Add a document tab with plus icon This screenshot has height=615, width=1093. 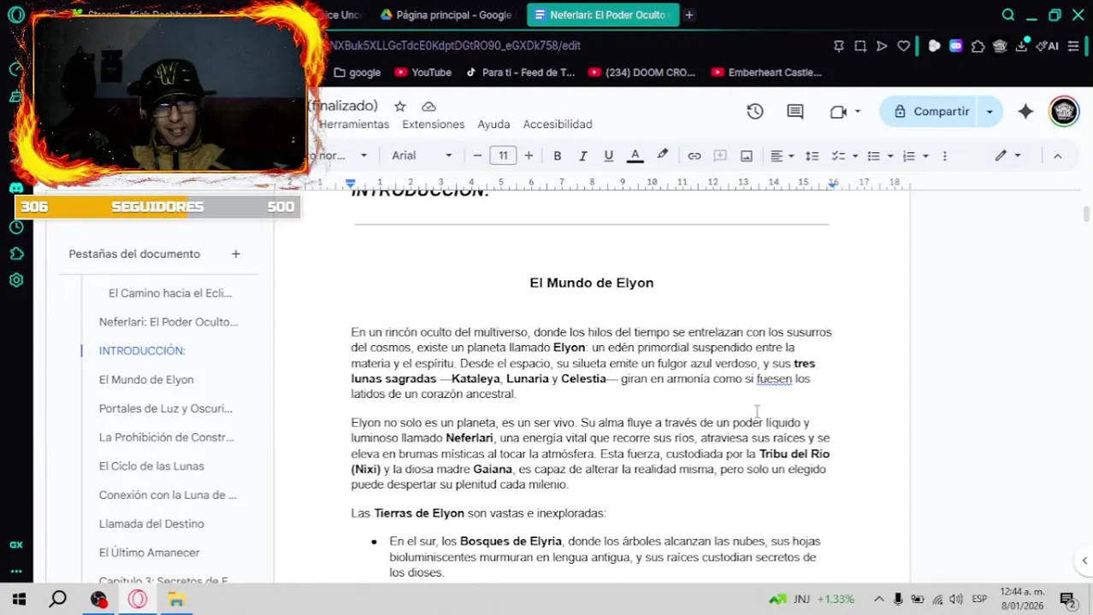(235, 254)
